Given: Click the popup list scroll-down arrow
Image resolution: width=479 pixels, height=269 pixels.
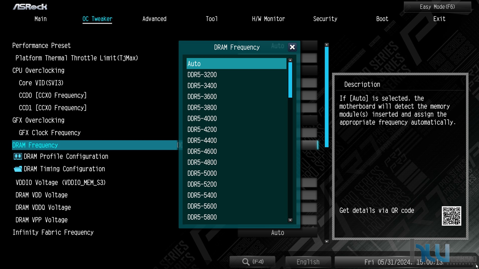Looking at the screenshot, I should [x=290, y=220].
